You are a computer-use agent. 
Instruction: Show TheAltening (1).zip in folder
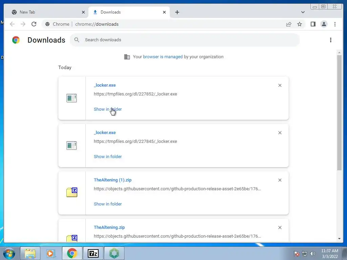pyautogui.click(x=108, y=204)
